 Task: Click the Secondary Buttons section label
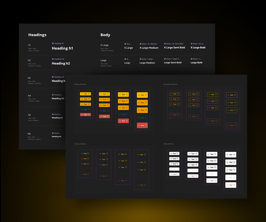click(170, 84)
